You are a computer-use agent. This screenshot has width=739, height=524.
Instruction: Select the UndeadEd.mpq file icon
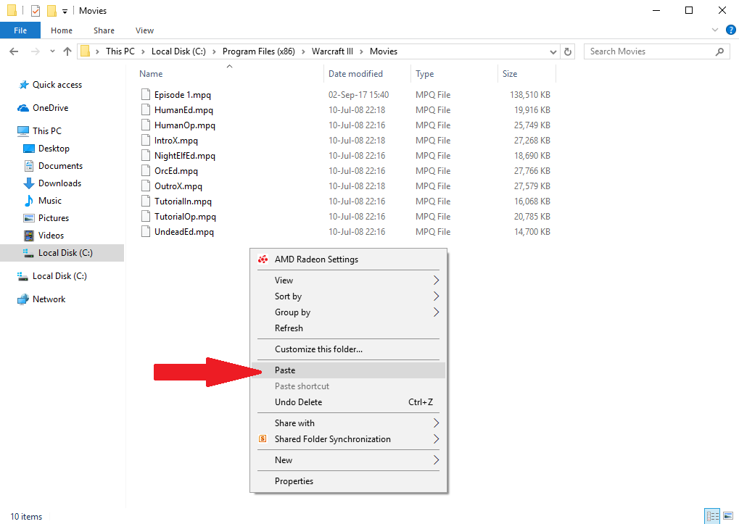[x=146, y=232]
